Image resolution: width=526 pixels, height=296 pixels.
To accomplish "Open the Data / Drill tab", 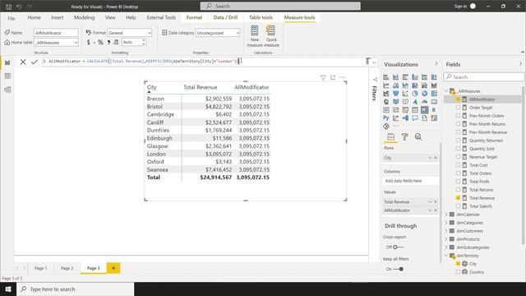I will pos(225,17).
